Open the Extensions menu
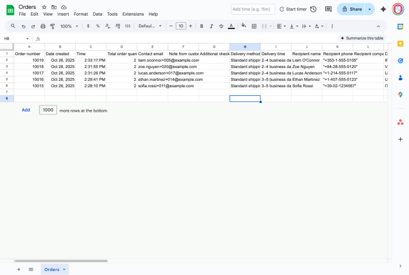Viewport: 409px width, 275px height. [x=133, y=14]
